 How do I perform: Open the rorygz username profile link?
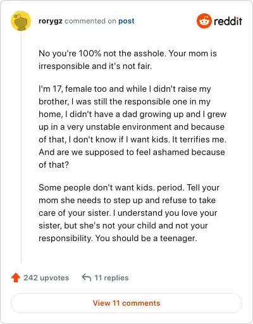(x=51, y=21)
